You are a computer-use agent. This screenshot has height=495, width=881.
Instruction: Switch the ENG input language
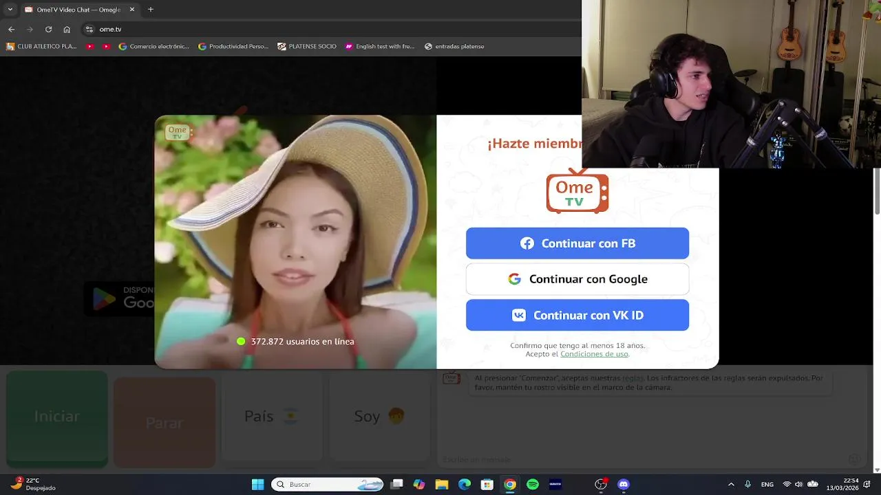coord(767,485)
